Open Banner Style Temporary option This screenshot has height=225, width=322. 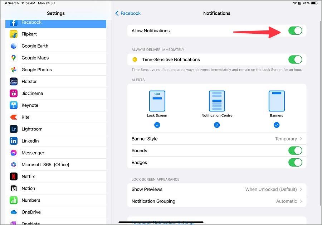pyautogui.click(x=217, y=139)
